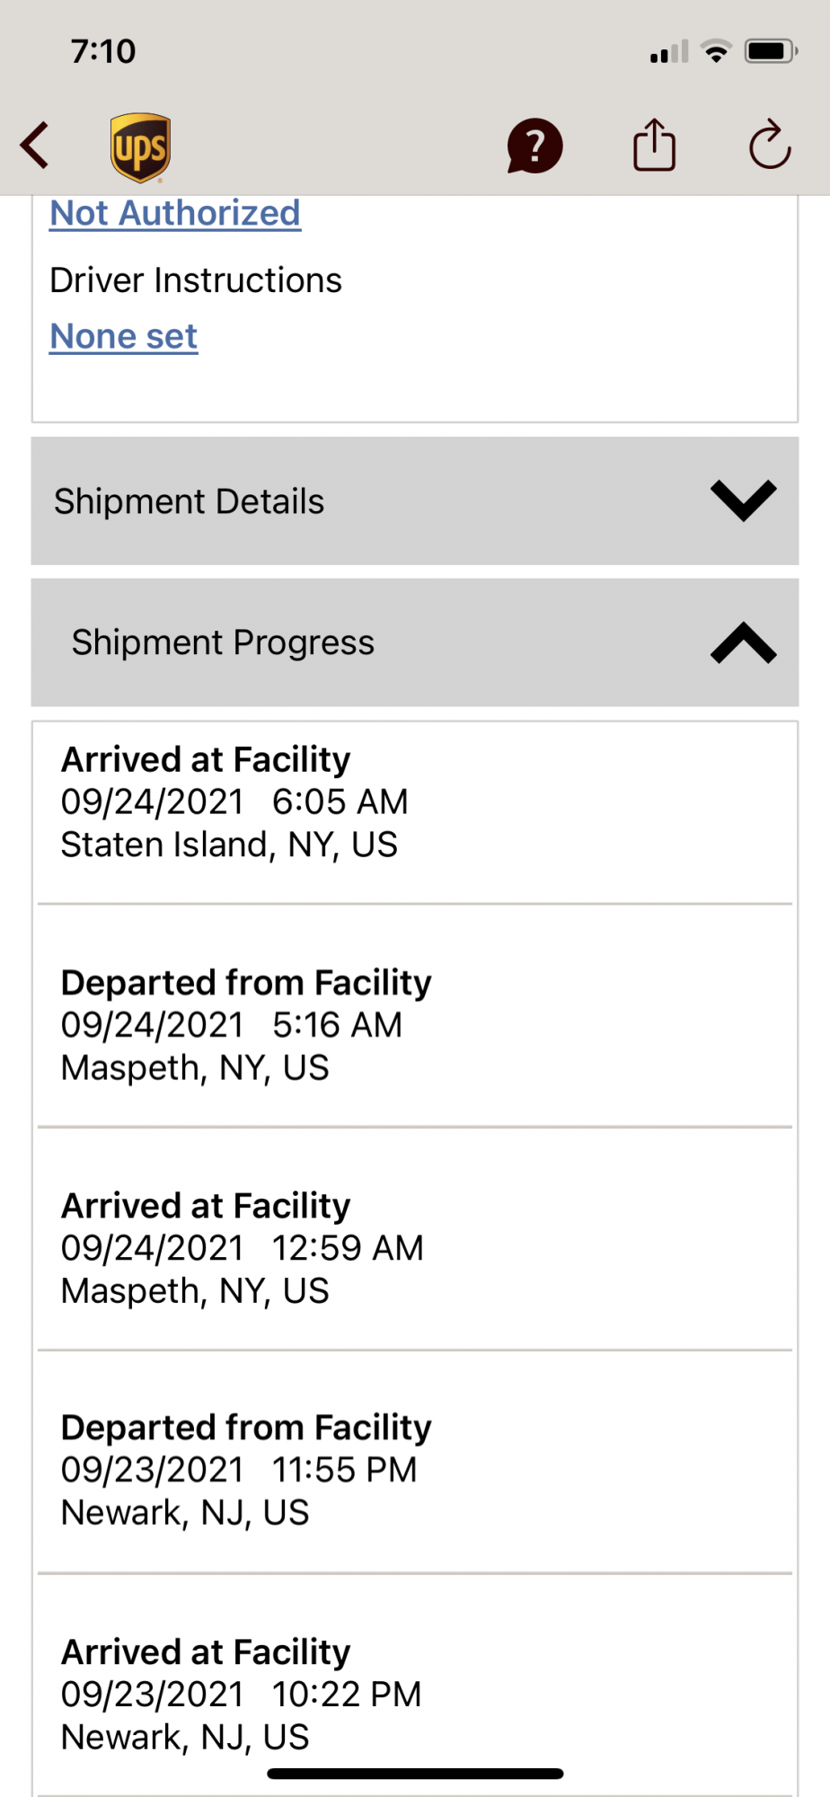Open the None set driver instructions link

[124, 337]
